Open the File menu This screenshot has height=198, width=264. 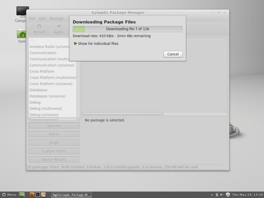(32, 18)
